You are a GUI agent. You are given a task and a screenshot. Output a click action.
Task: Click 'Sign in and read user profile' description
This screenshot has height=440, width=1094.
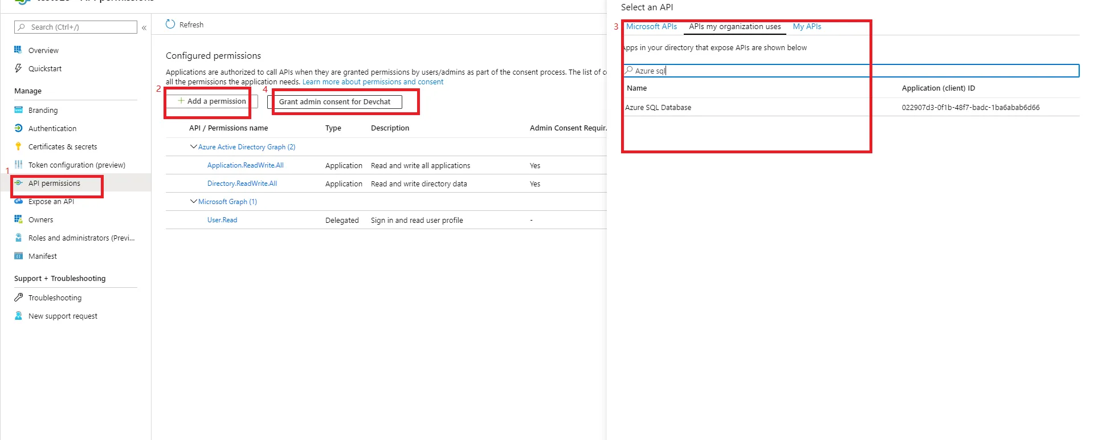pyautogui.click(x=417, y=220)
